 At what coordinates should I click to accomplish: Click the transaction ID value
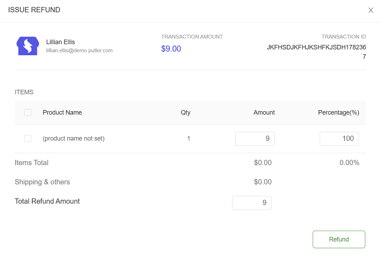tap(316, 48)
